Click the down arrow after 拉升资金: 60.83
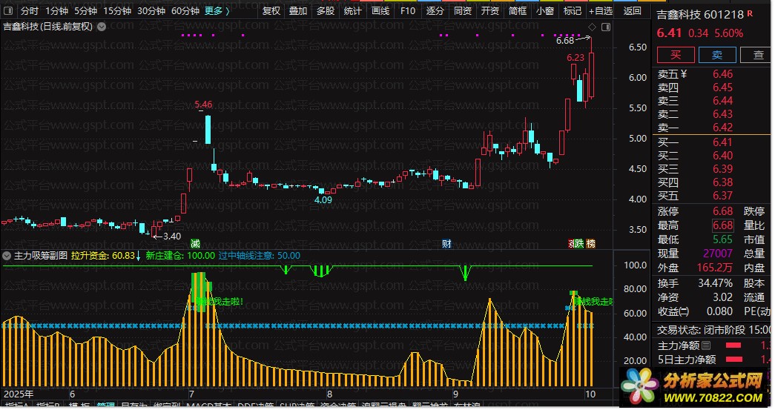Screen dimensions: 775x410 tap(139, 256)
